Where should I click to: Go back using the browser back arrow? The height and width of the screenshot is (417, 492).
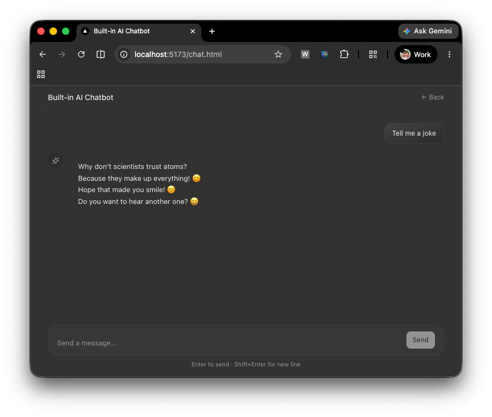[43, 54]
